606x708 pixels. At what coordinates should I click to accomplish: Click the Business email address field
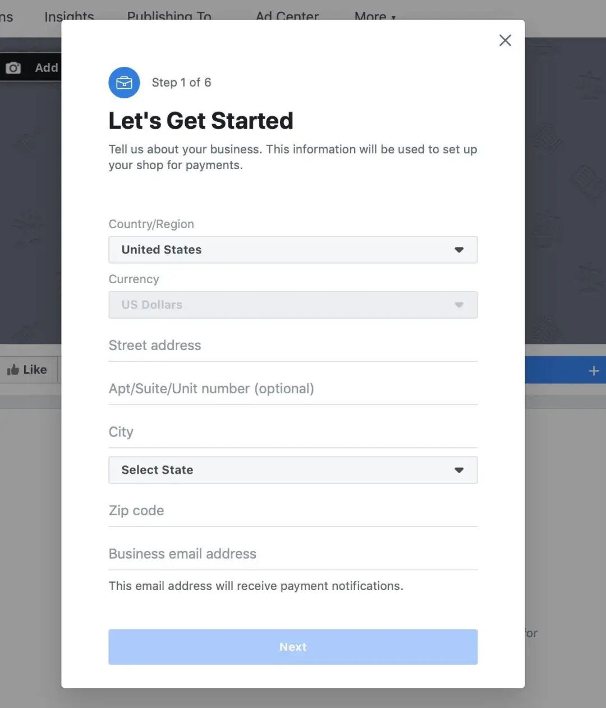coord(293,554)
